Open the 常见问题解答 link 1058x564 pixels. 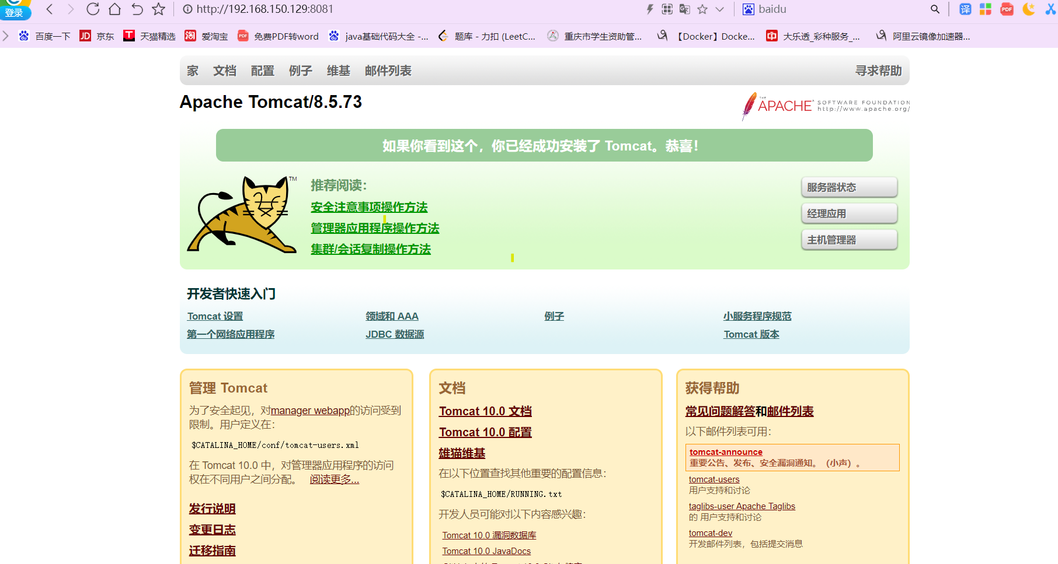pyautogui.click(x=720, y=411)
